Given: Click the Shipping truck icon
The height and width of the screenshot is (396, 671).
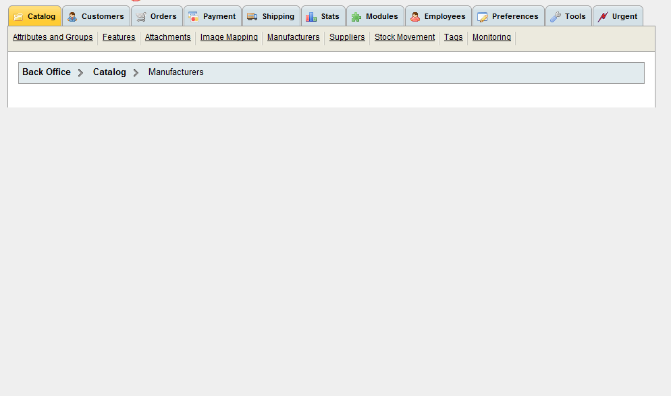Looking at the screenshot, I should click(x=252, y=17).
